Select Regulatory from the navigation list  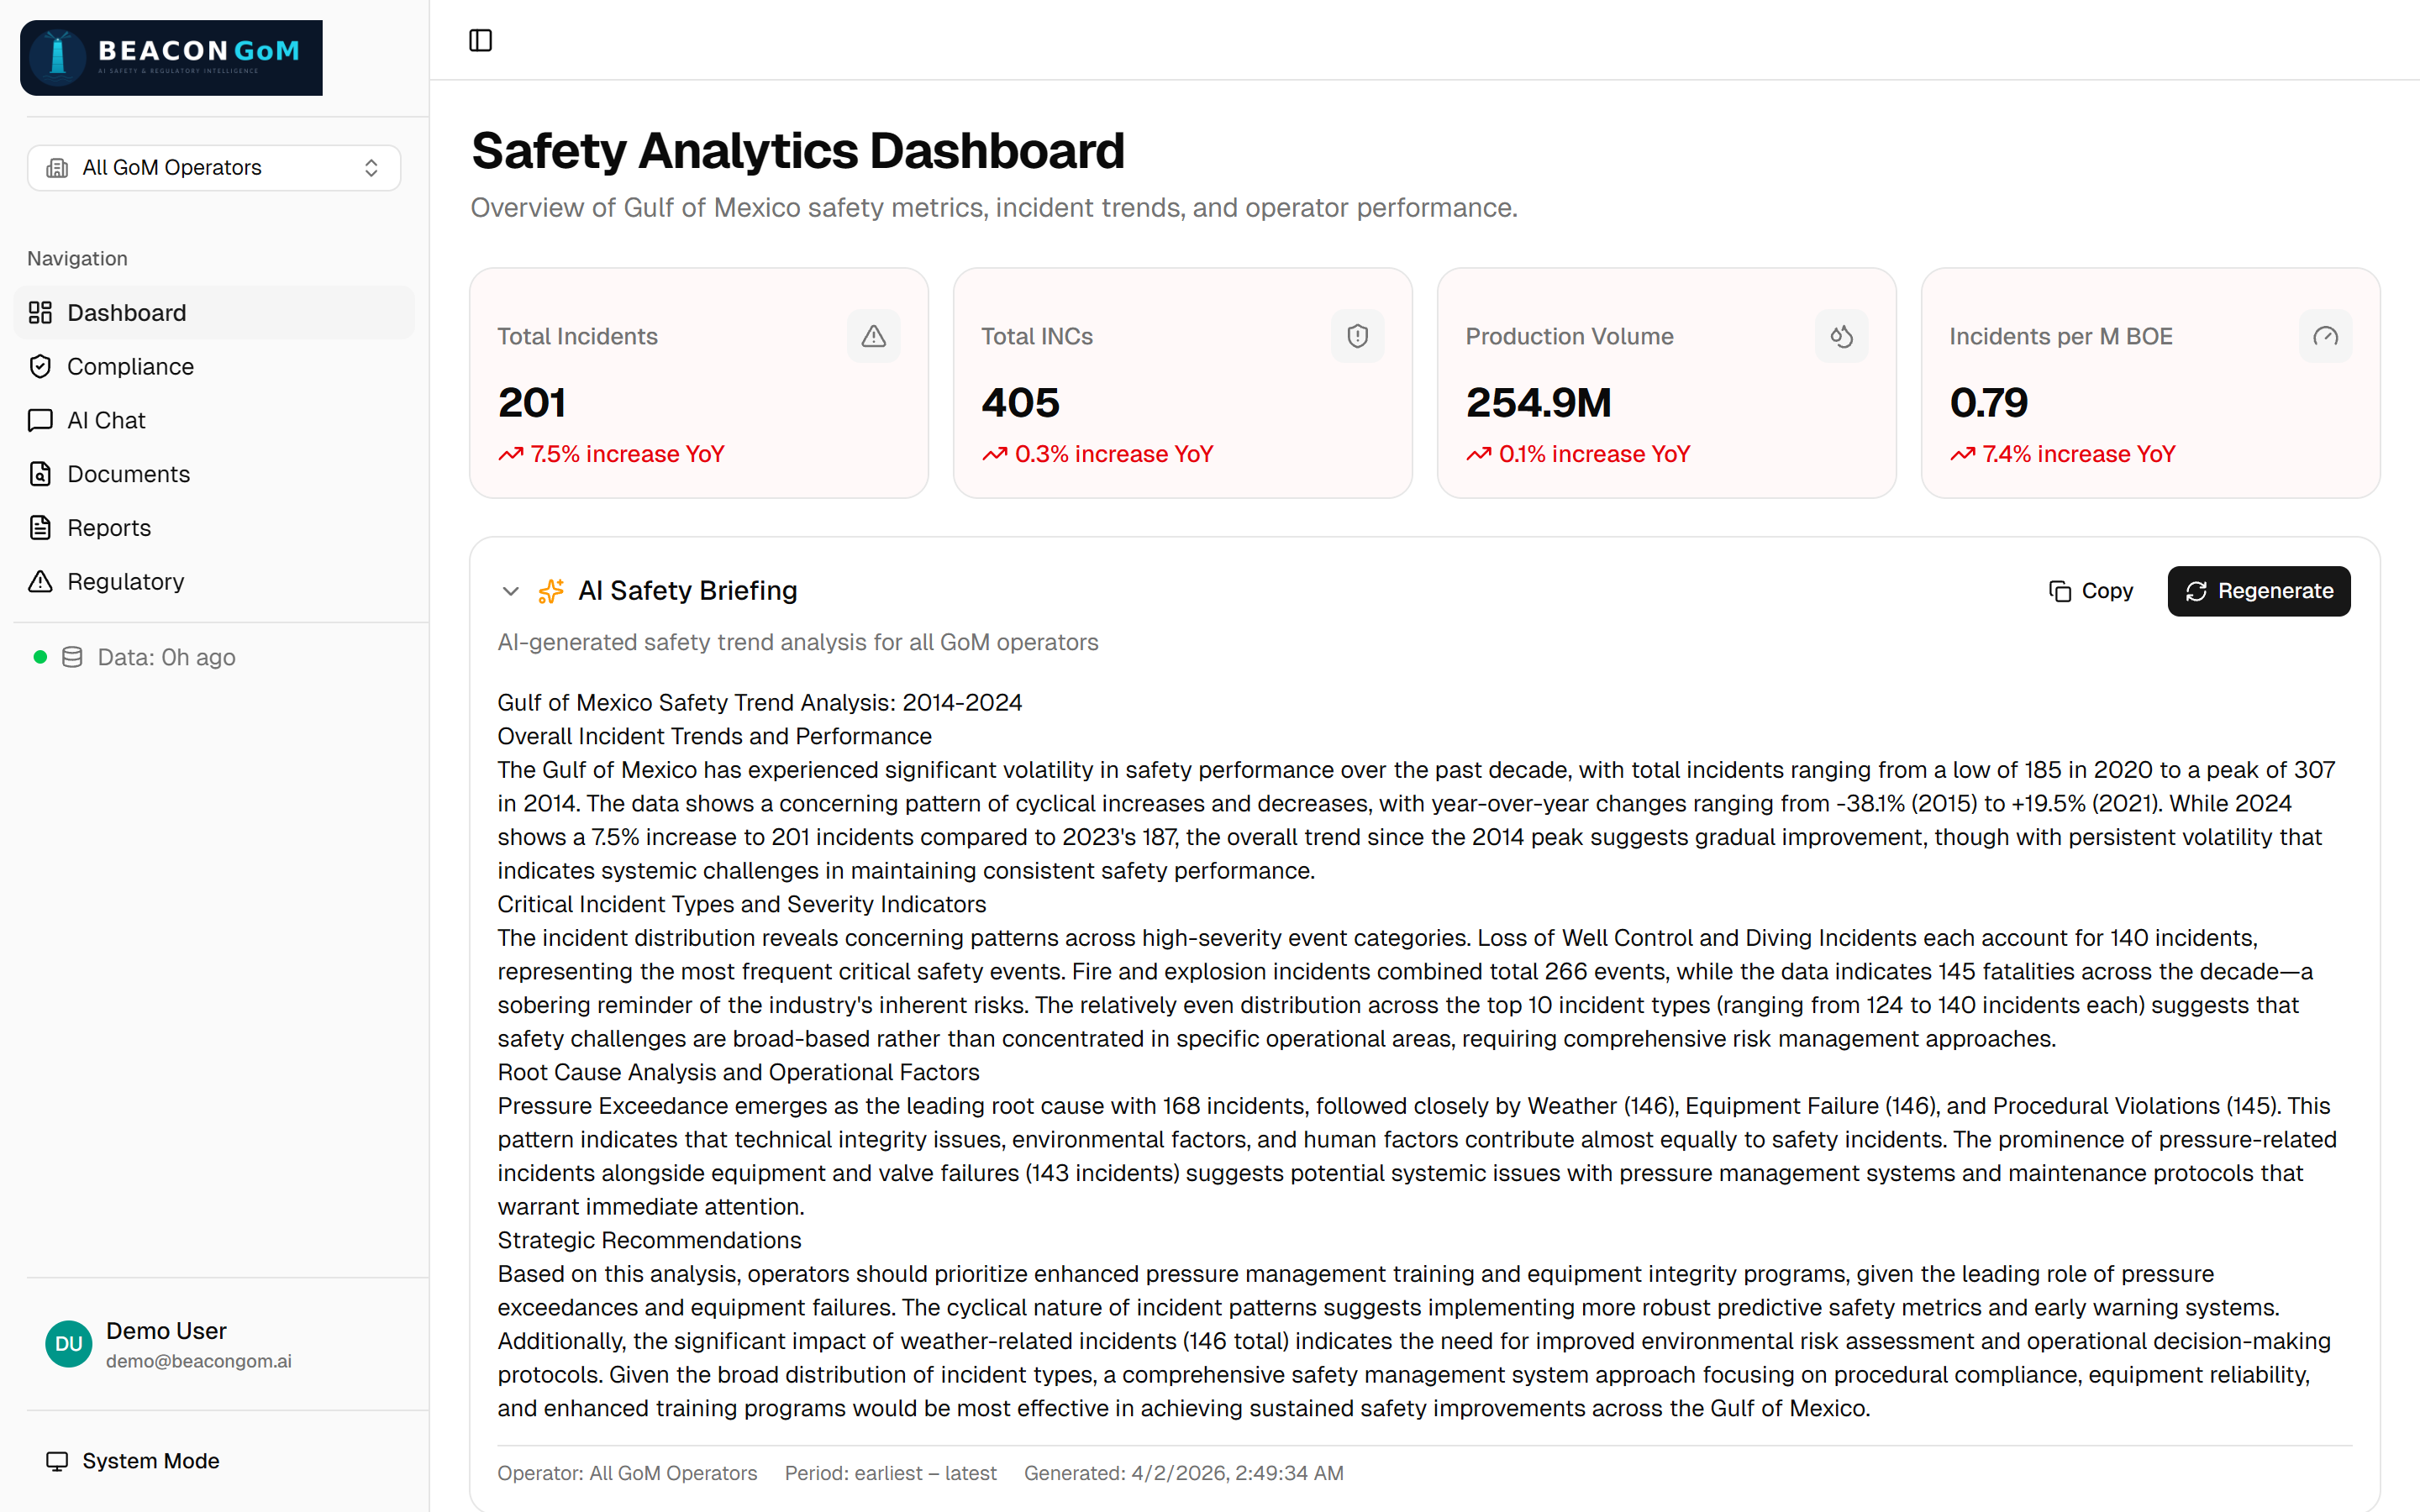click(x=125, y=581)
